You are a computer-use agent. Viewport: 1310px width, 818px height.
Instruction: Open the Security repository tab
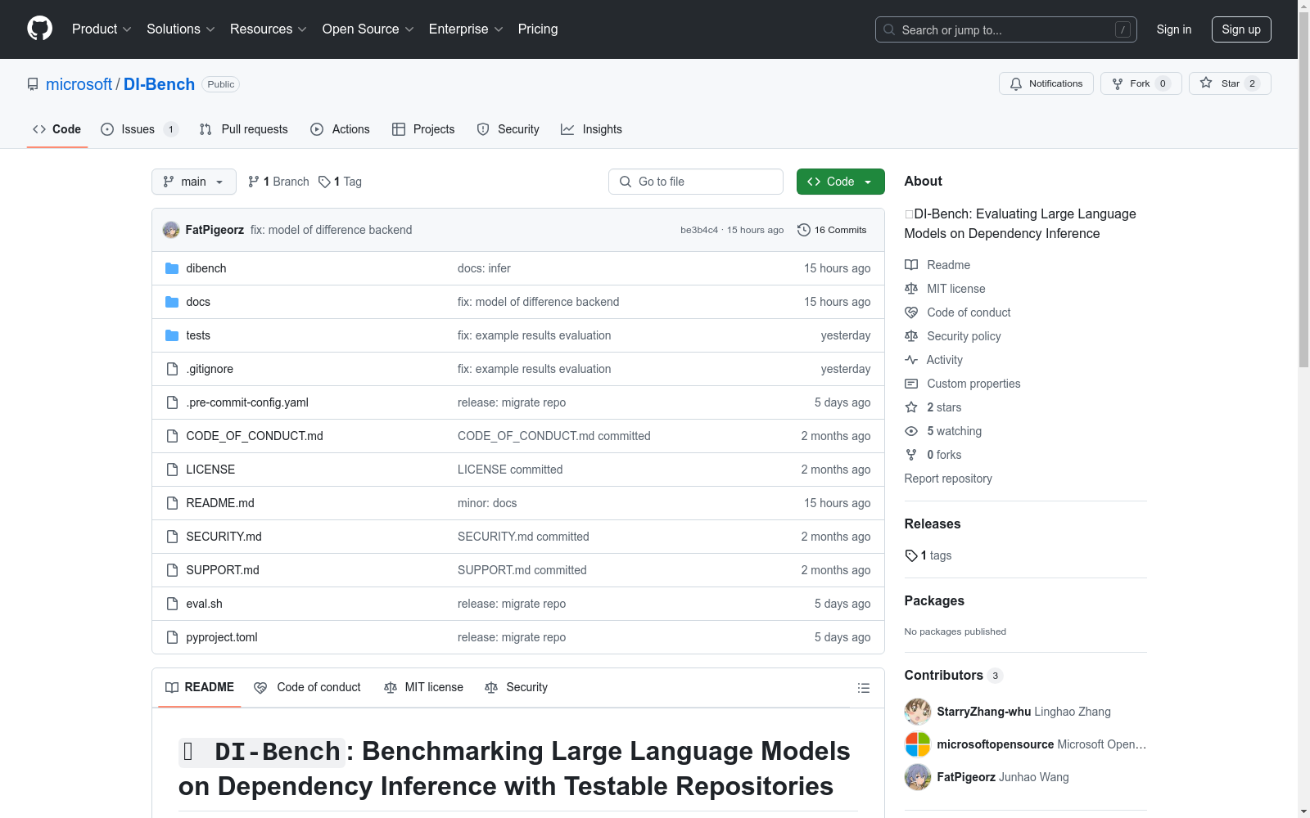coord(508,129)
